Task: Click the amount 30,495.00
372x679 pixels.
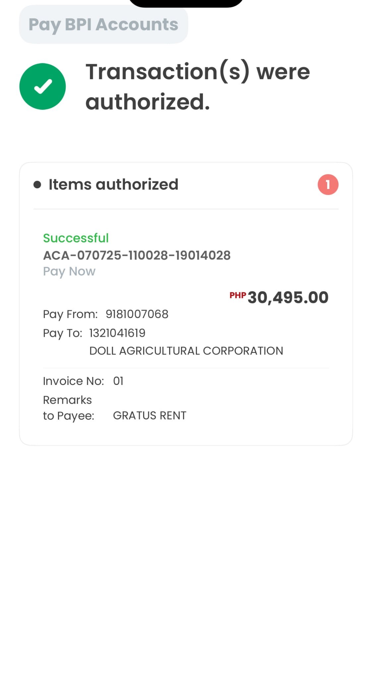Action: (288, 297)
